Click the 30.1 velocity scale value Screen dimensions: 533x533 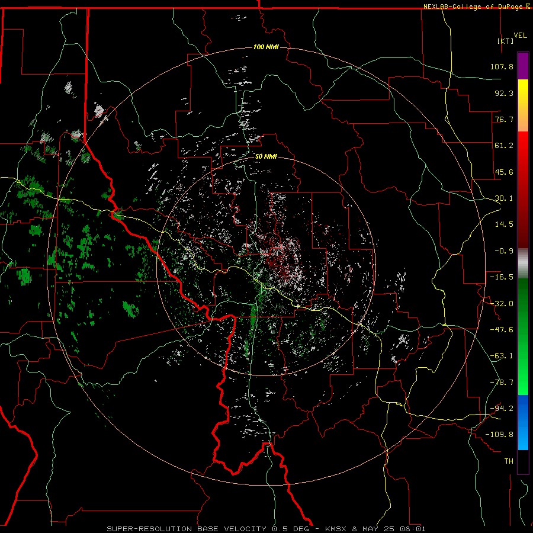(504, 198)
